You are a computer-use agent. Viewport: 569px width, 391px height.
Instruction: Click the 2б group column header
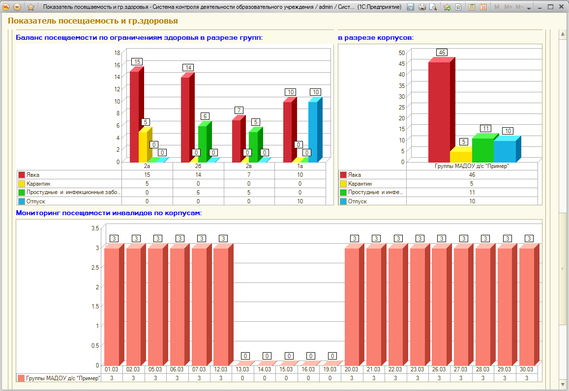click(x=198, y=166)
